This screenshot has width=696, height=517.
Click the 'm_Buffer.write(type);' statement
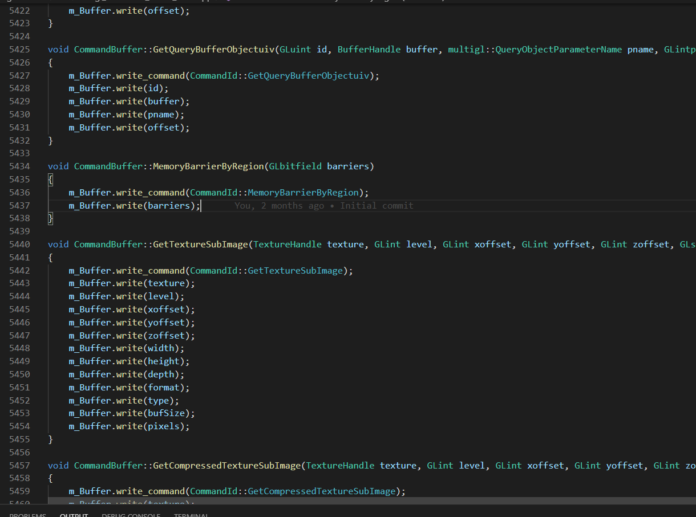click(x=124, y=401)
